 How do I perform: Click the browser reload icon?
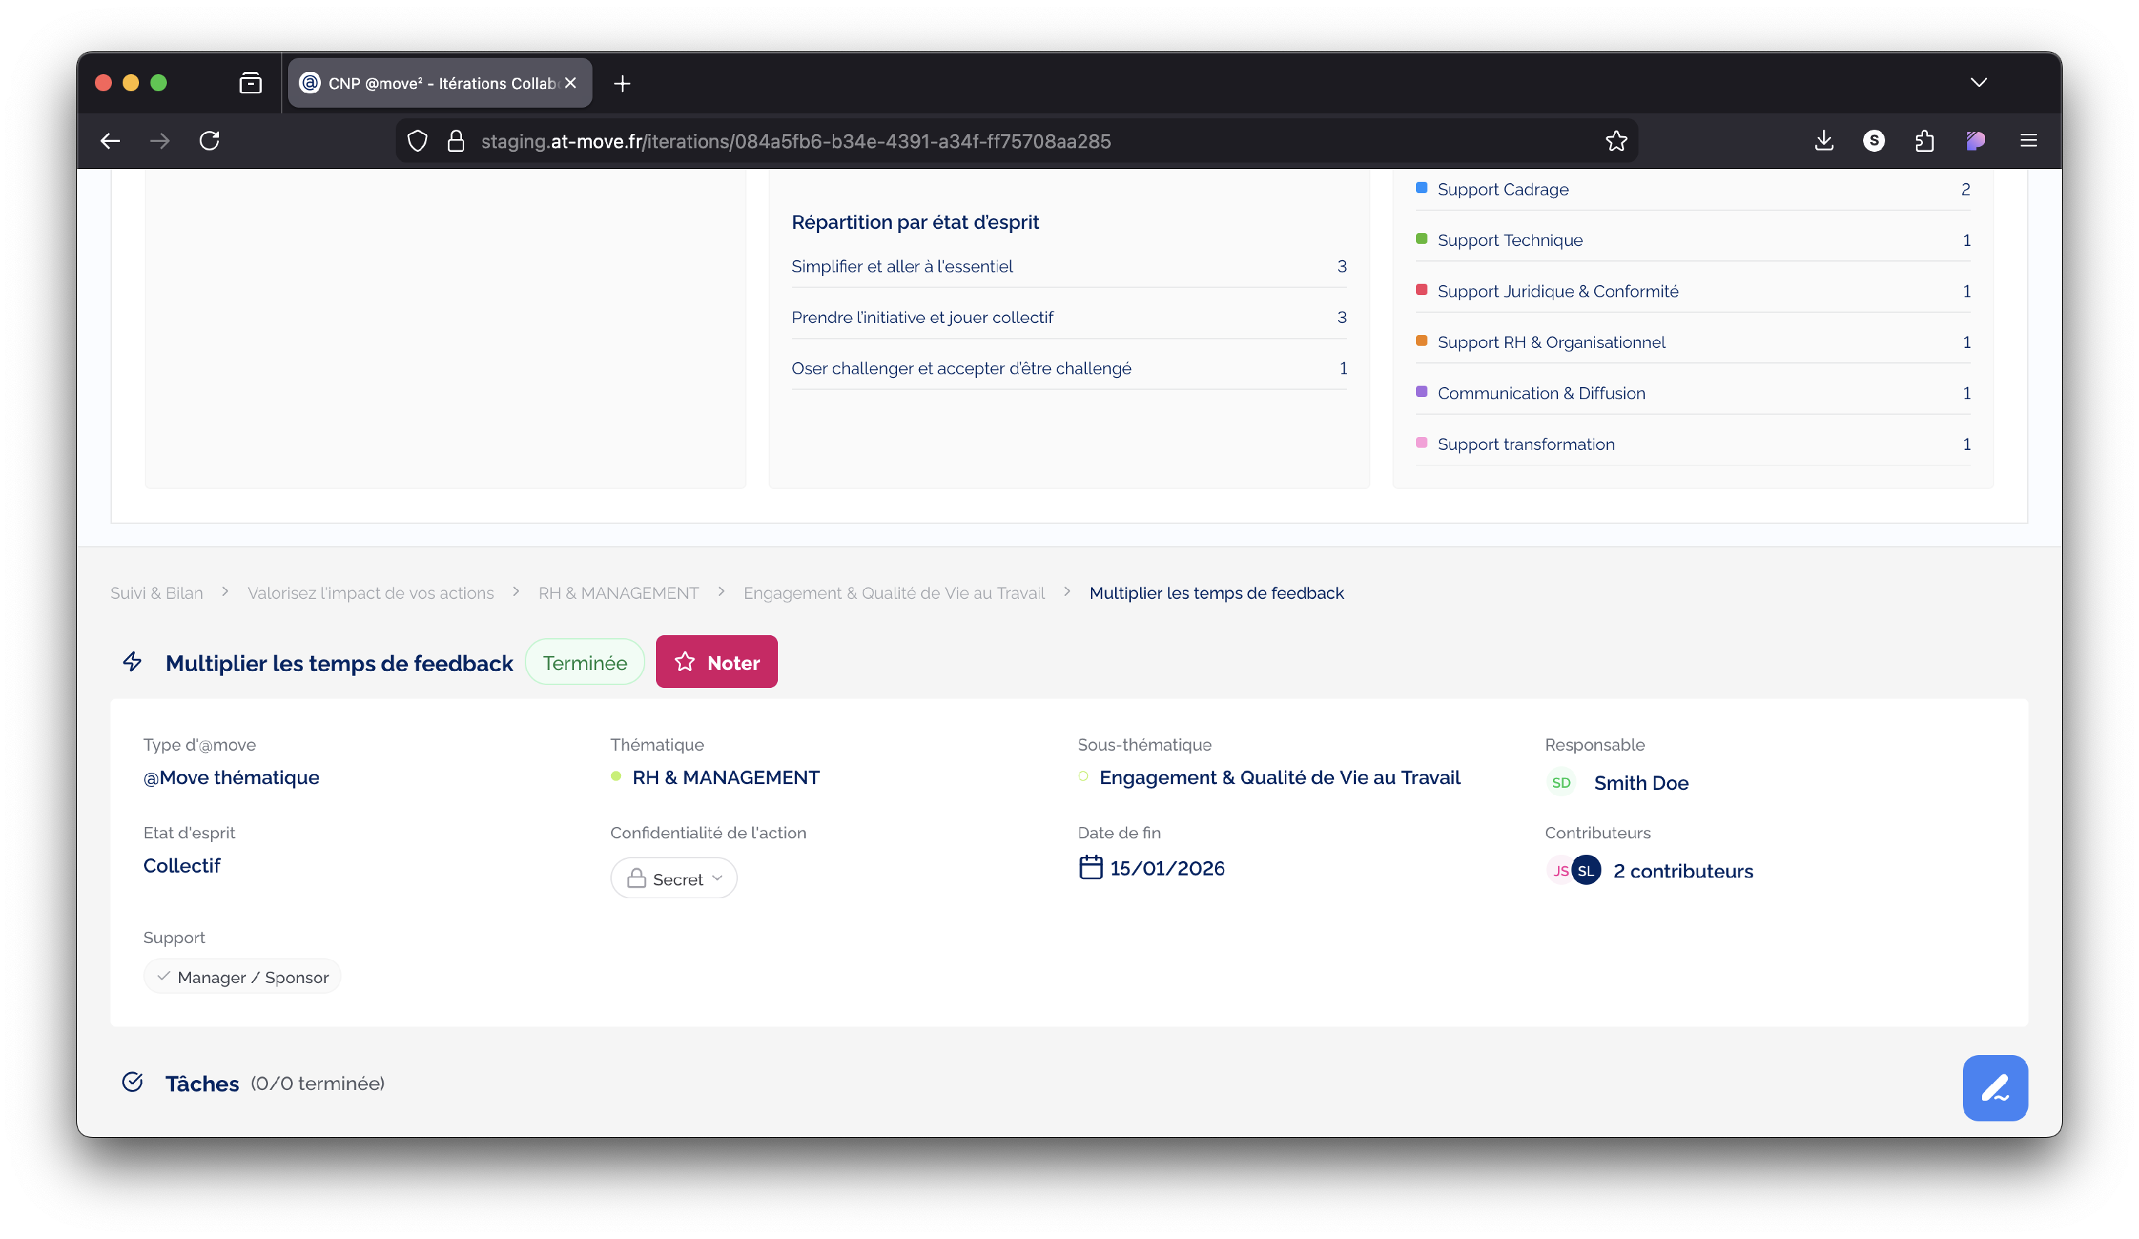click(210, 141)
